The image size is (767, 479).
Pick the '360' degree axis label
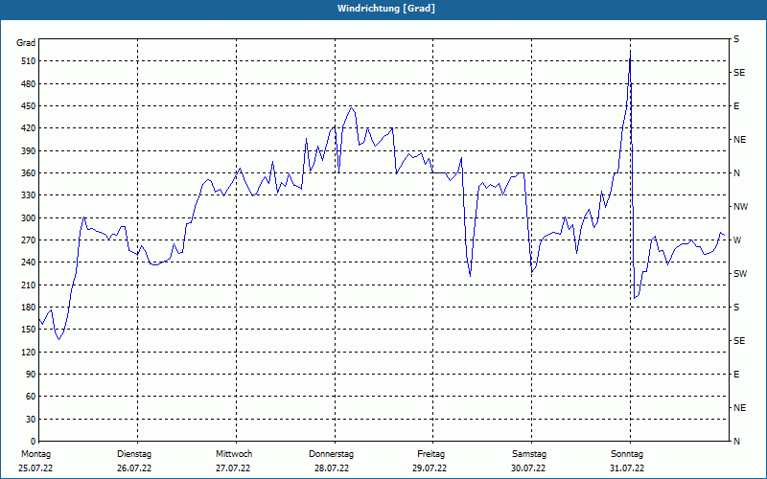(28, 173)
